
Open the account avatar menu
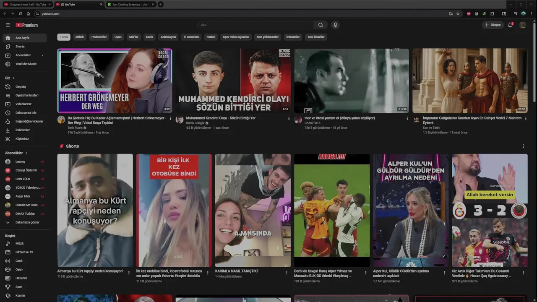(523, 25)
